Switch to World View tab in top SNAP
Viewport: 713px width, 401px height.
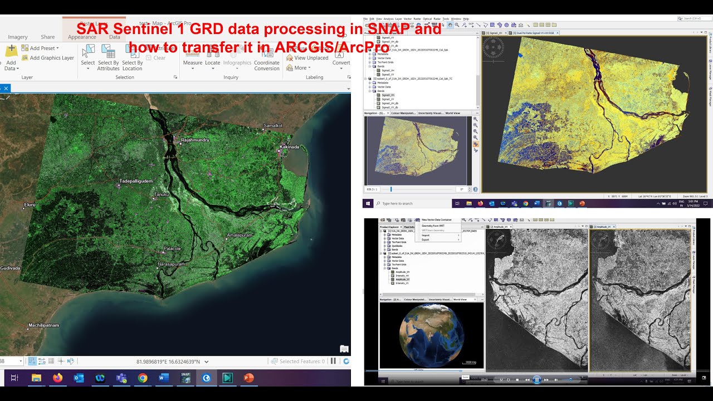point(453,113)
